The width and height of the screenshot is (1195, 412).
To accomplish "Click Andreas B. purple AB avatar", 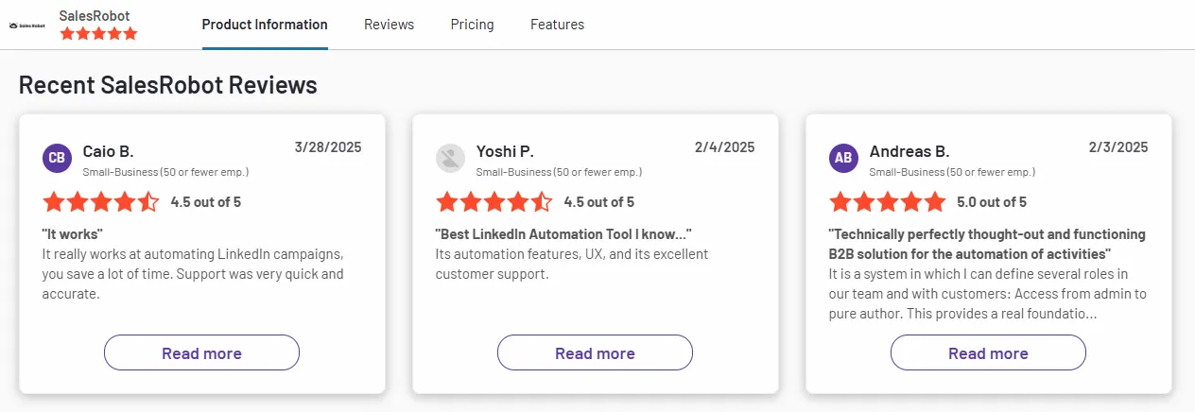I will [843, 158].
